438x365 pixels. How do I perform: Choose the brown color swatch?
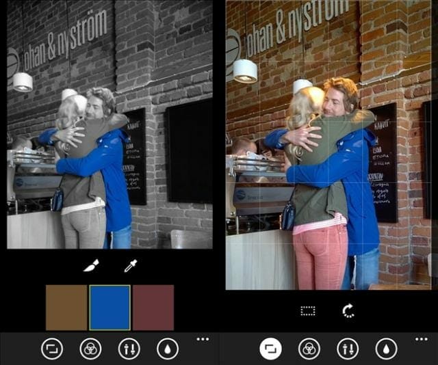(x=66, y=308)
